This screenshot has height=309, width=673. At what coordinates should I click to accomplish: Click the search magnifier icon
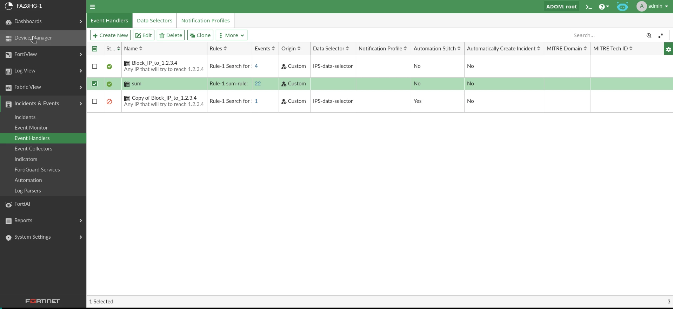(649, 35)
